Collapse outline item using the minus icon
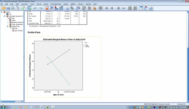 [124, 8]
